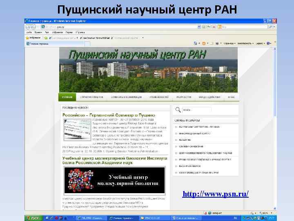The height and width of the screenshot is (221, 294).
Task: Click the Бесплатная почта Hotmail favorites link
Action: tap(95, 38)
